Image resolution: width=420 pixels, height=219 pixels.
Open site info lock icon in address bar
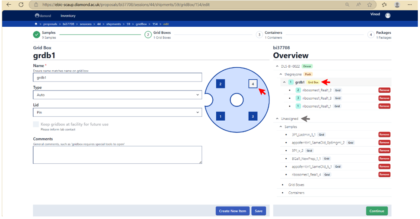[36, 5]
